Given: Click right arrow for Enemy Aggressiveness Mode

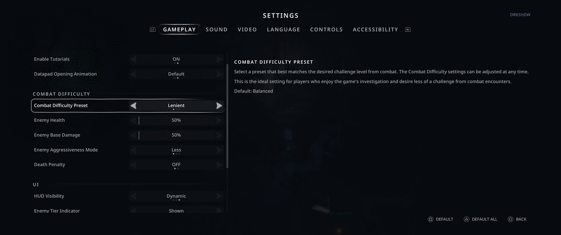Looking at the screenshot, I should click(x=219, y=150).
